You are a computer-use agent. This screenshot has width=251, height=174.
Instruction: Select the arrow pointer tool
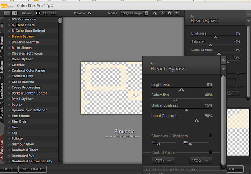tap(155, 13)
